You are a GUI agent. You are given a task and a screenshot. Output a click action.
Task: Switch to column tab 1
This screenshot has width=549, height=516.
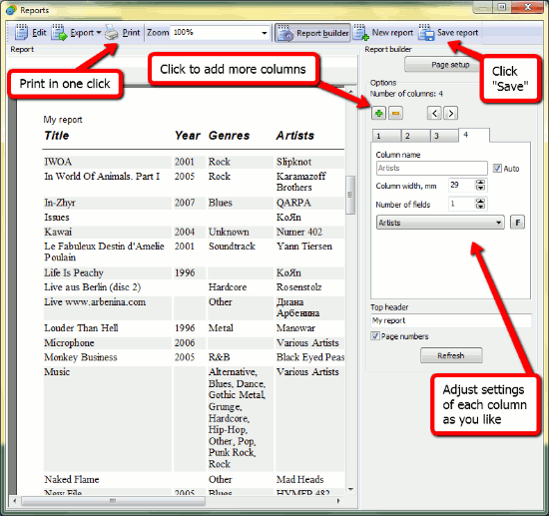386,136
